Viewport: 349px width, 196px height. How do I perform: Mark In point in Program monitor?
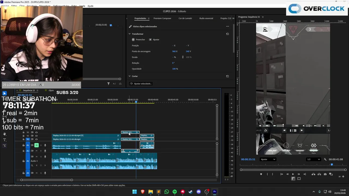[x=267, y=174]
